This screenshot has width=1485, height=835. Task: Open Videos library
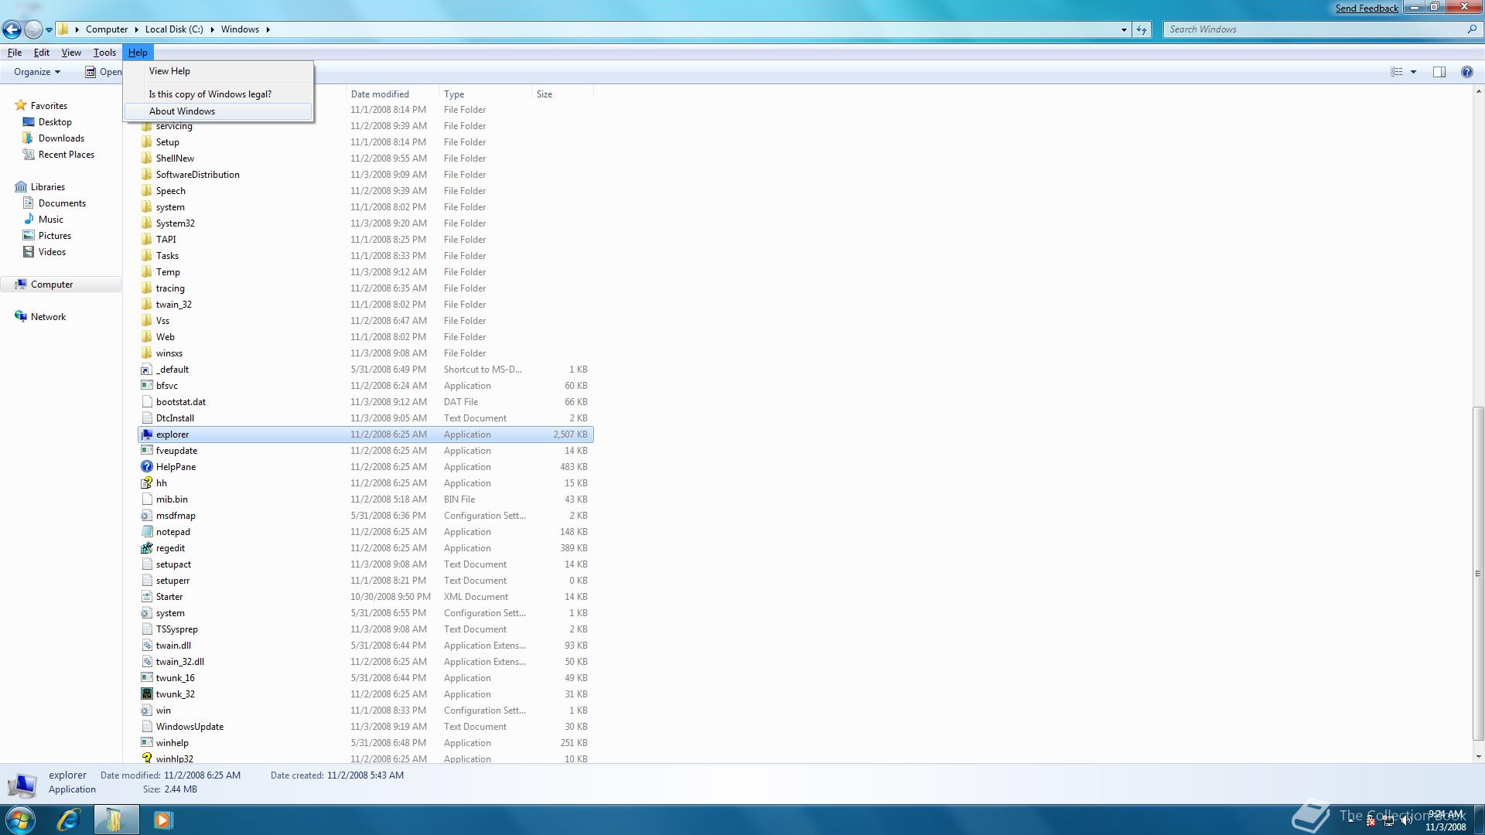pos(52,252)
